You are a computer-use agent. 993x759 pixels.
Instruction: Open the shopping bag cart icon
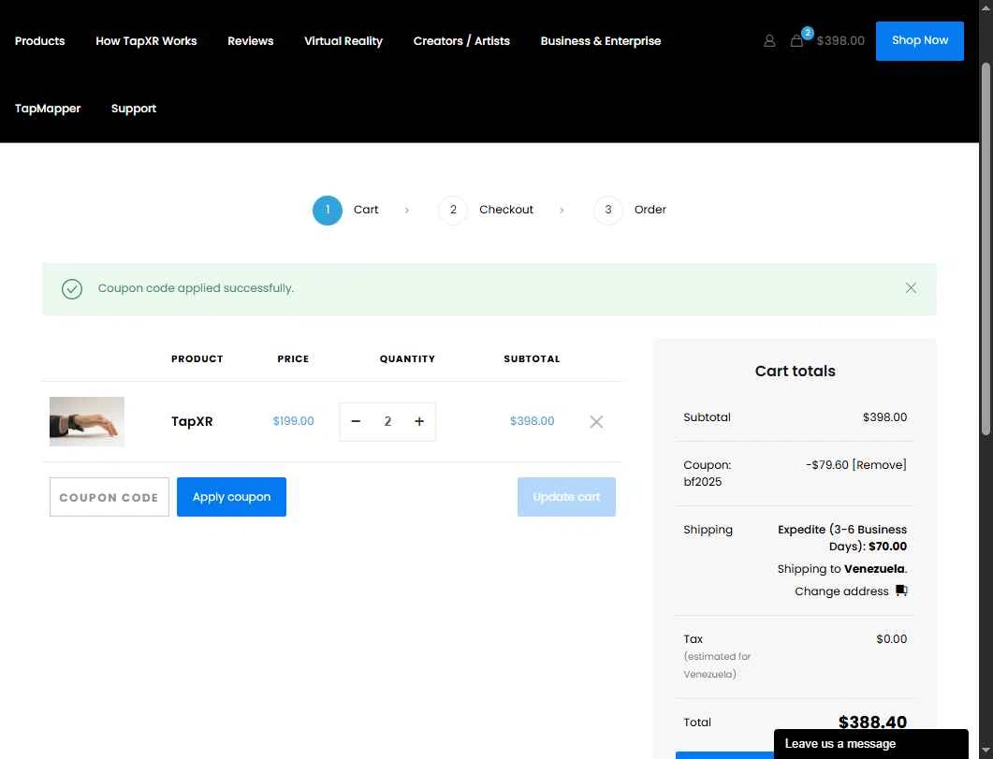click(796, 40)
